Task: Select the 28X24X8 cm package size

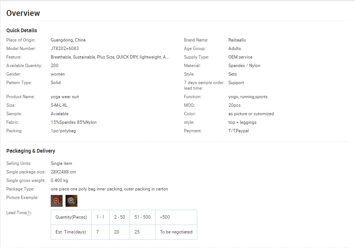Action: coord(63,172)
